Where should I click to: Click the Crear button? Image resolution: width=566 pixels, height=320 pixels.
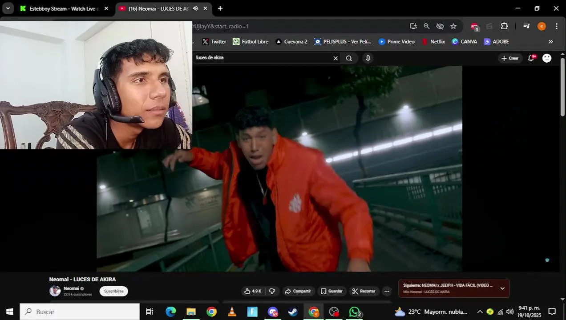[510, 58]
